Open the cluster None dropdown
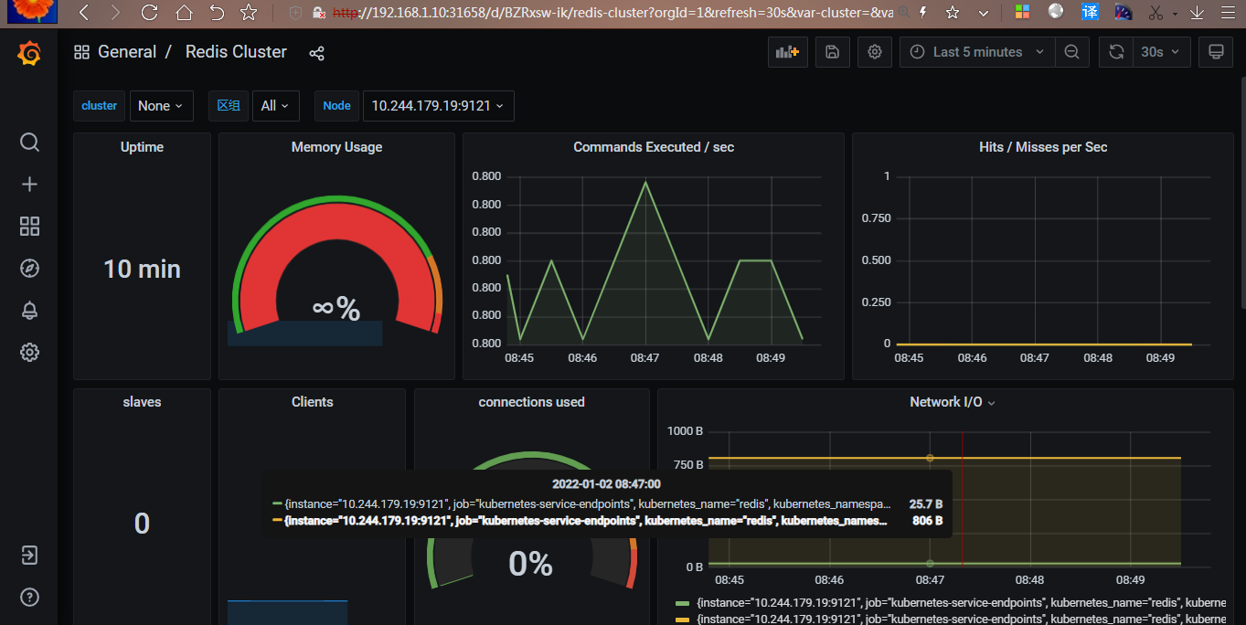 pos(162,106)
